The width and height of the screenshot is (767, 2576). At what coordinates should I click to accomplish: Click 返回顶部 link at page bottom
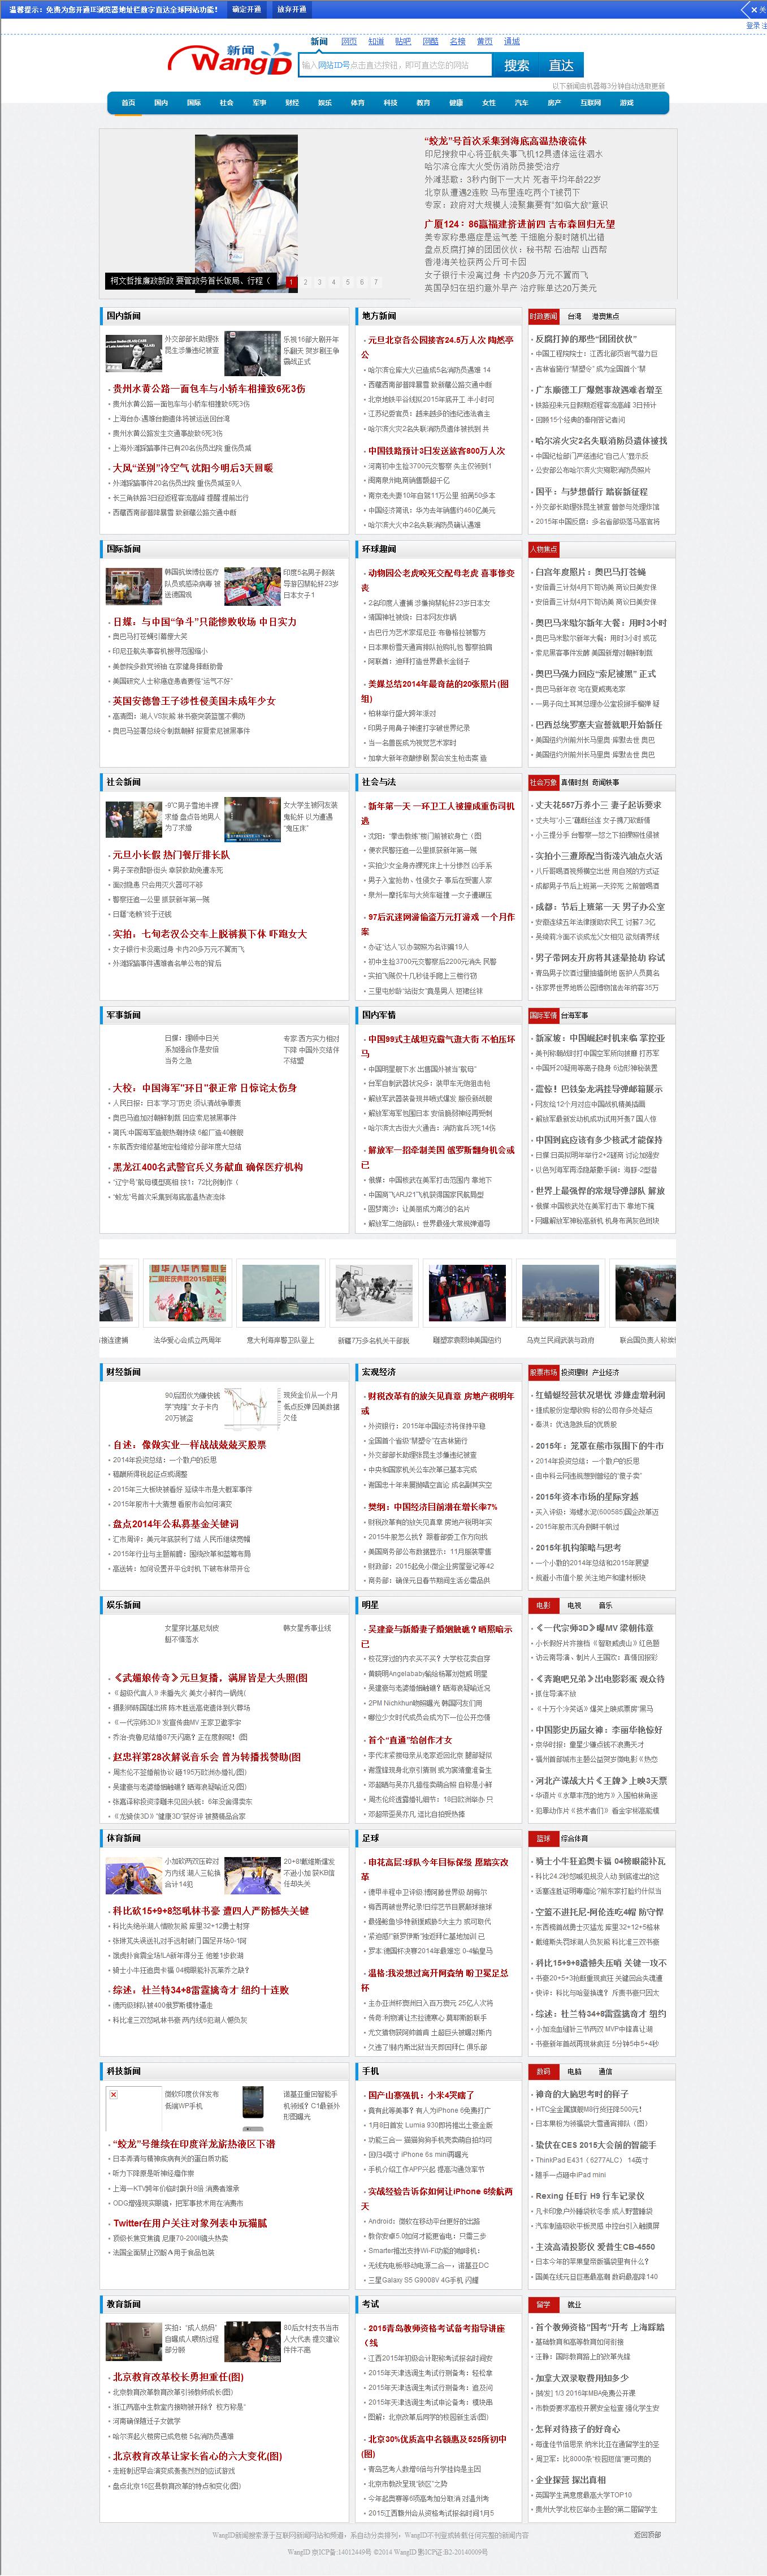click(646, 2535)
